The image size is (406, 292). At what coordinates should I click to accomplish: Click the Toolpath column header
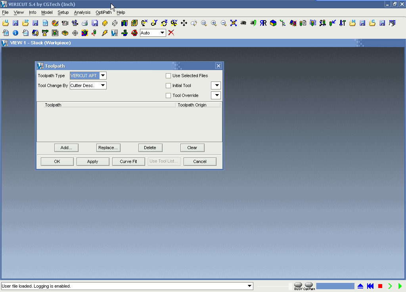[x=109, y=105]
